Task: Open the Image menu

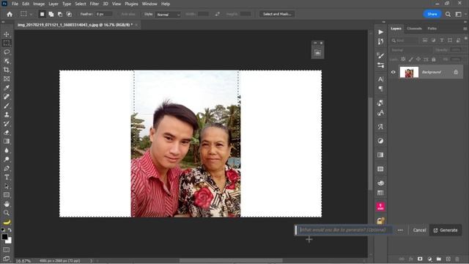Action: [x=39, y=4]
